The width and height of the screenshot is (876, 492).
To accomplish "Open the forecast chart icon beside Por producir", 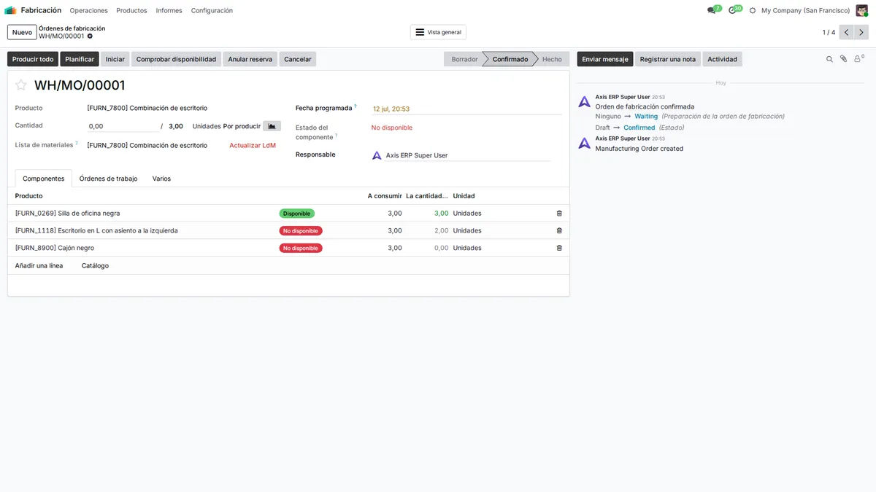I will pos(272,126).
